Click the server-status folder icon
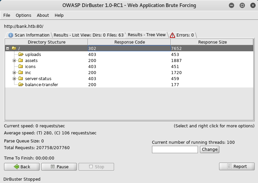 [x=21, y=78]
